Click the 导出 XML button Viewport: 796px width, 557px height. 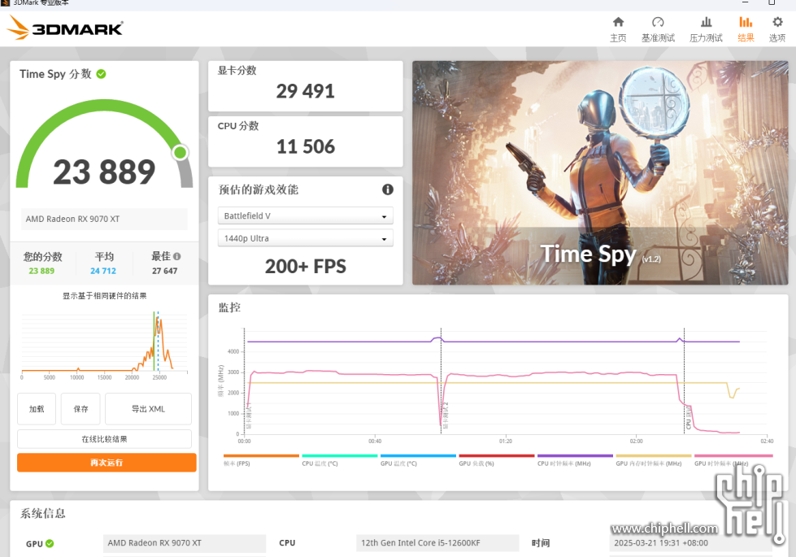pos(148,409)
